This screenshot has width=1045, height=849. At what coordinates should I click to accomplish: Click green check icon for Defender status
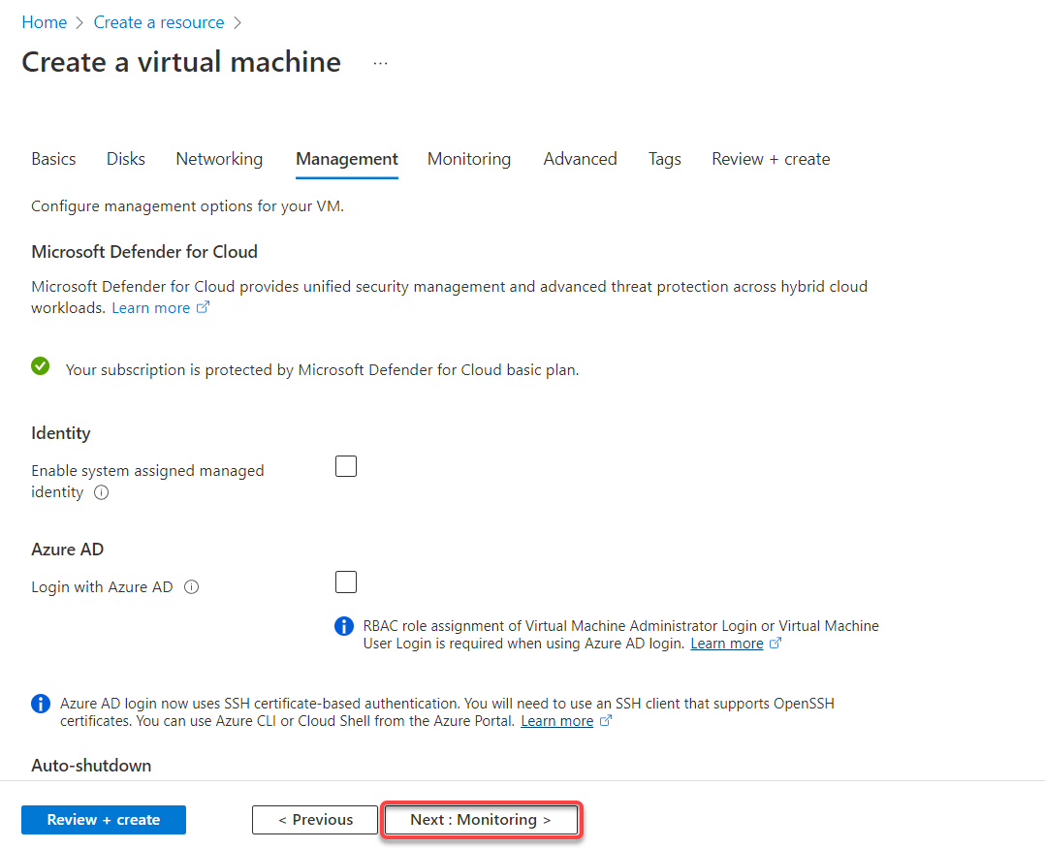[40, 365]
